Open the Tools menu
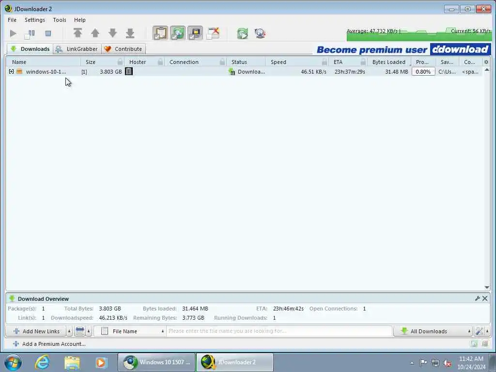 point(60,20)
